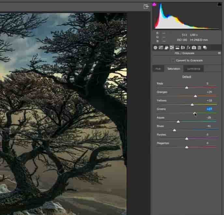Screen dimensions: 224x215
Task: Toggle the highlight clipping warning on histogram
Action: click(x=219, y=4)
